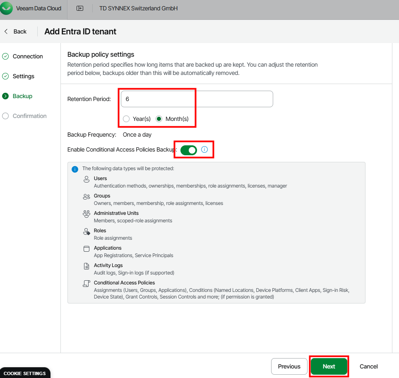Image resolution: width=399 pixels, height=378 pixels.
Task: Click the Groups data type icon
Action: pyautogui.click(x=87, y=196)
